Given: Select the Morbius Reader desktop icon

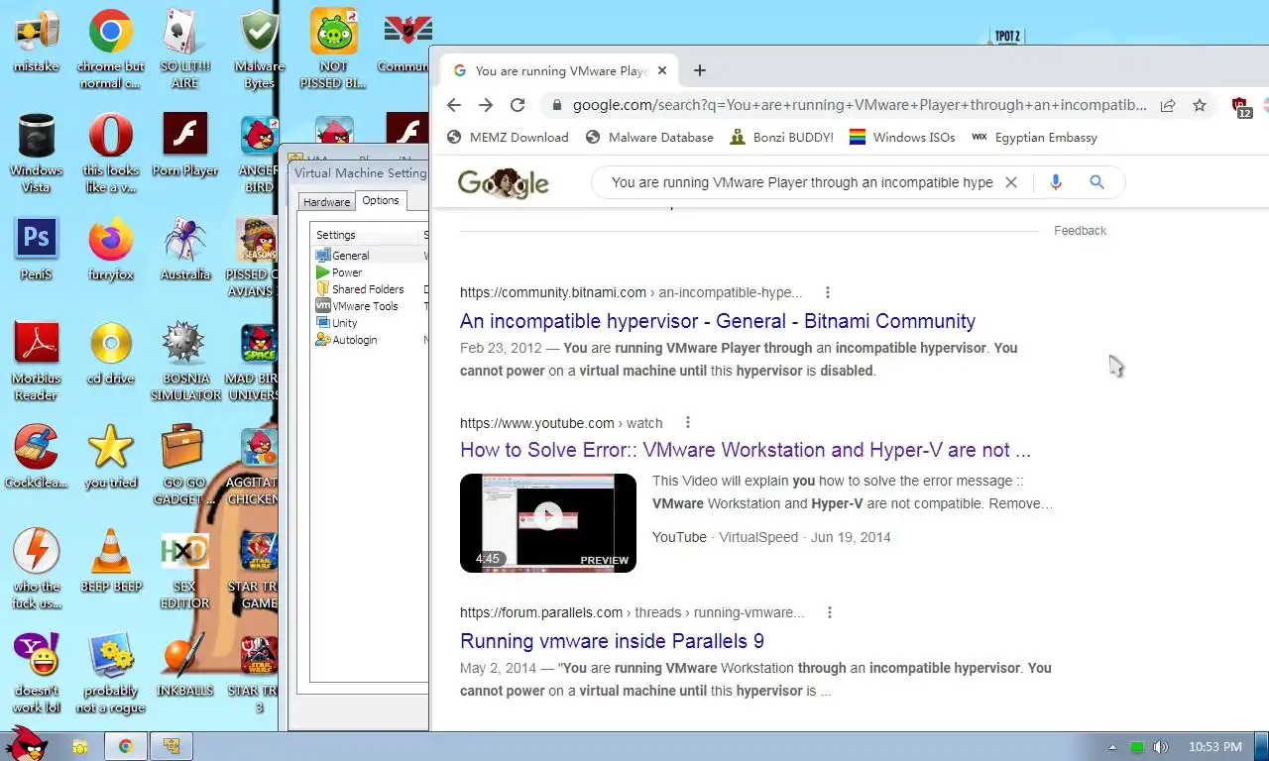Looking at the screenshot, I should coord(37,362).
